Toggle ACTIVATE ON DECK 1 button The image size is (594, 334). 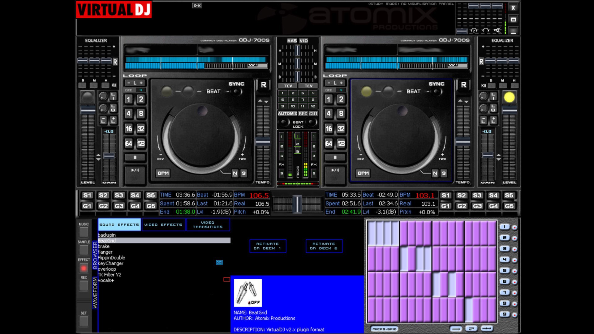tap(268, 246)
